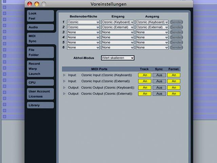217x163 pixels.
Task: Open row 3 Ausgang None dropdown
Action: coord(152,32)
